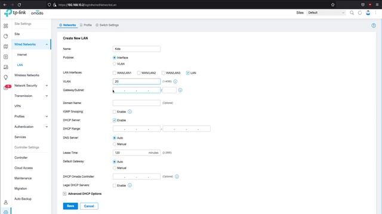Click the browser reload button
Image resolution: width=382 pixels, height=214 pixels.
[x=19, y=5]
